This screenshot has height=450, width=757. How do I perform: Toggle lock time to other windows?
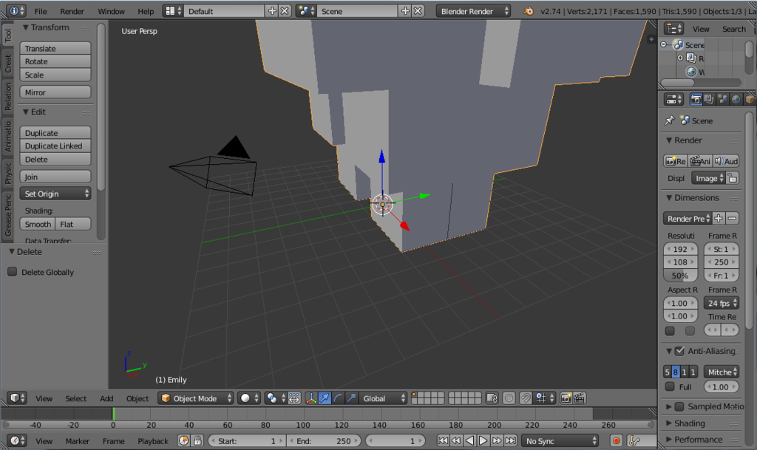[x=197, y=440]
